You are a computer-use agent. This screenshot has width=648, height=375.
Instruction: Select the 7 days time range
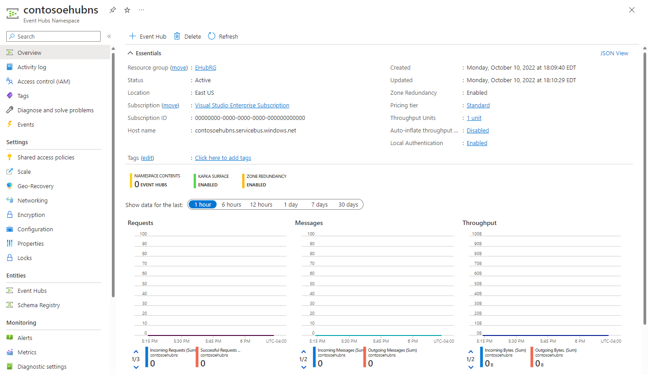319,204
